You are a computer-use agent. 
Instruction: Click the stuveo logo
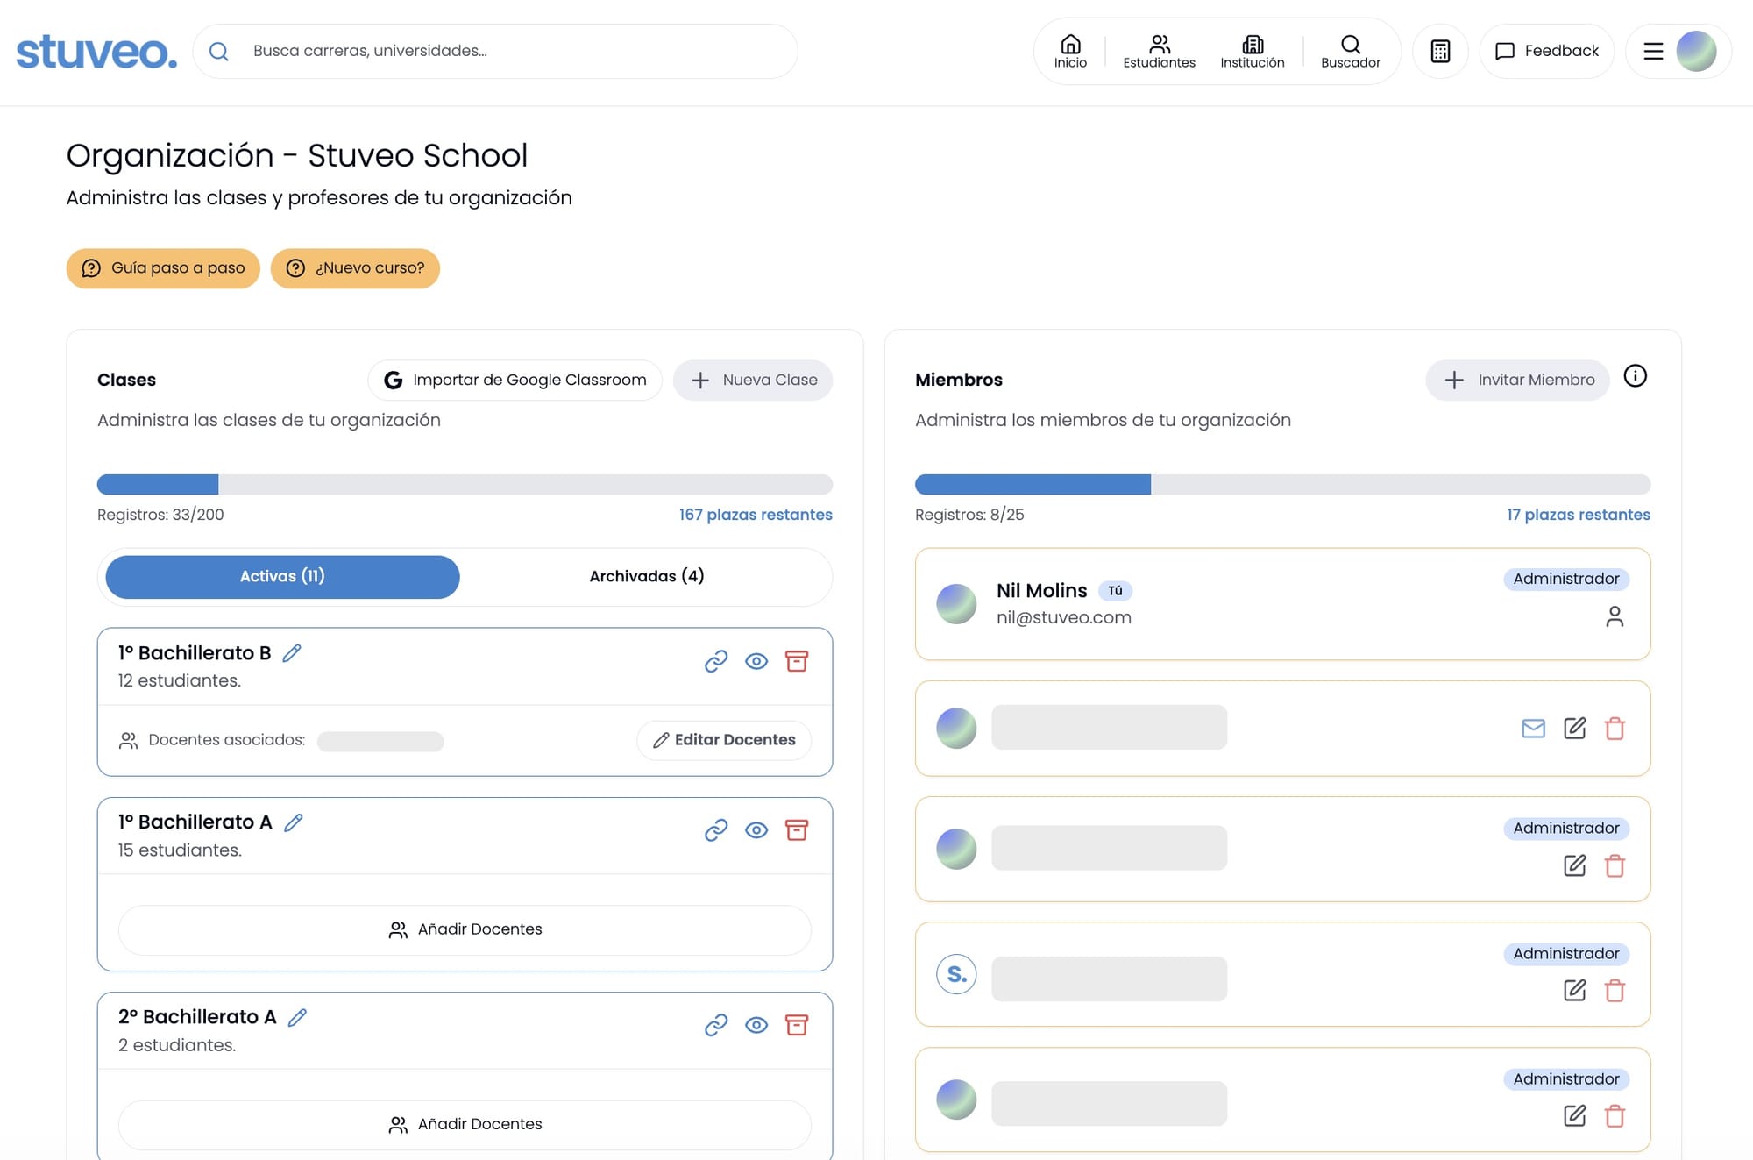96,52
